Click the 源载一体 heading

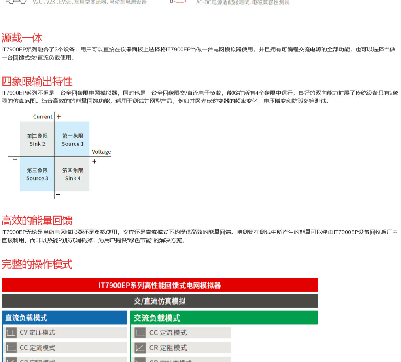[22, 38]
